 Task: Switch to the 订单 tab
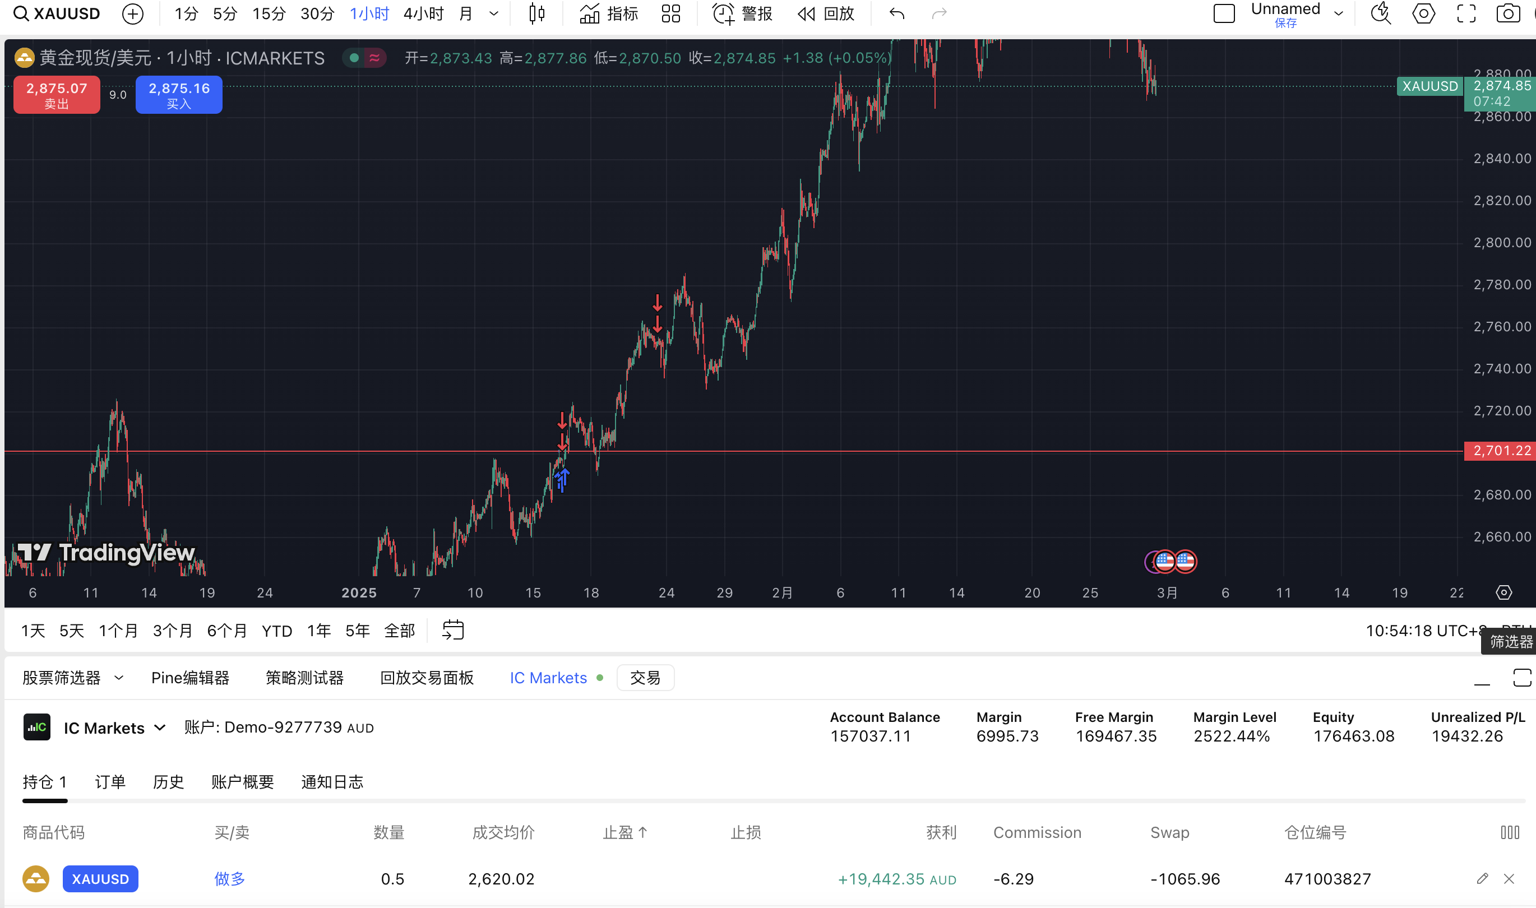(x=110, y=782)
